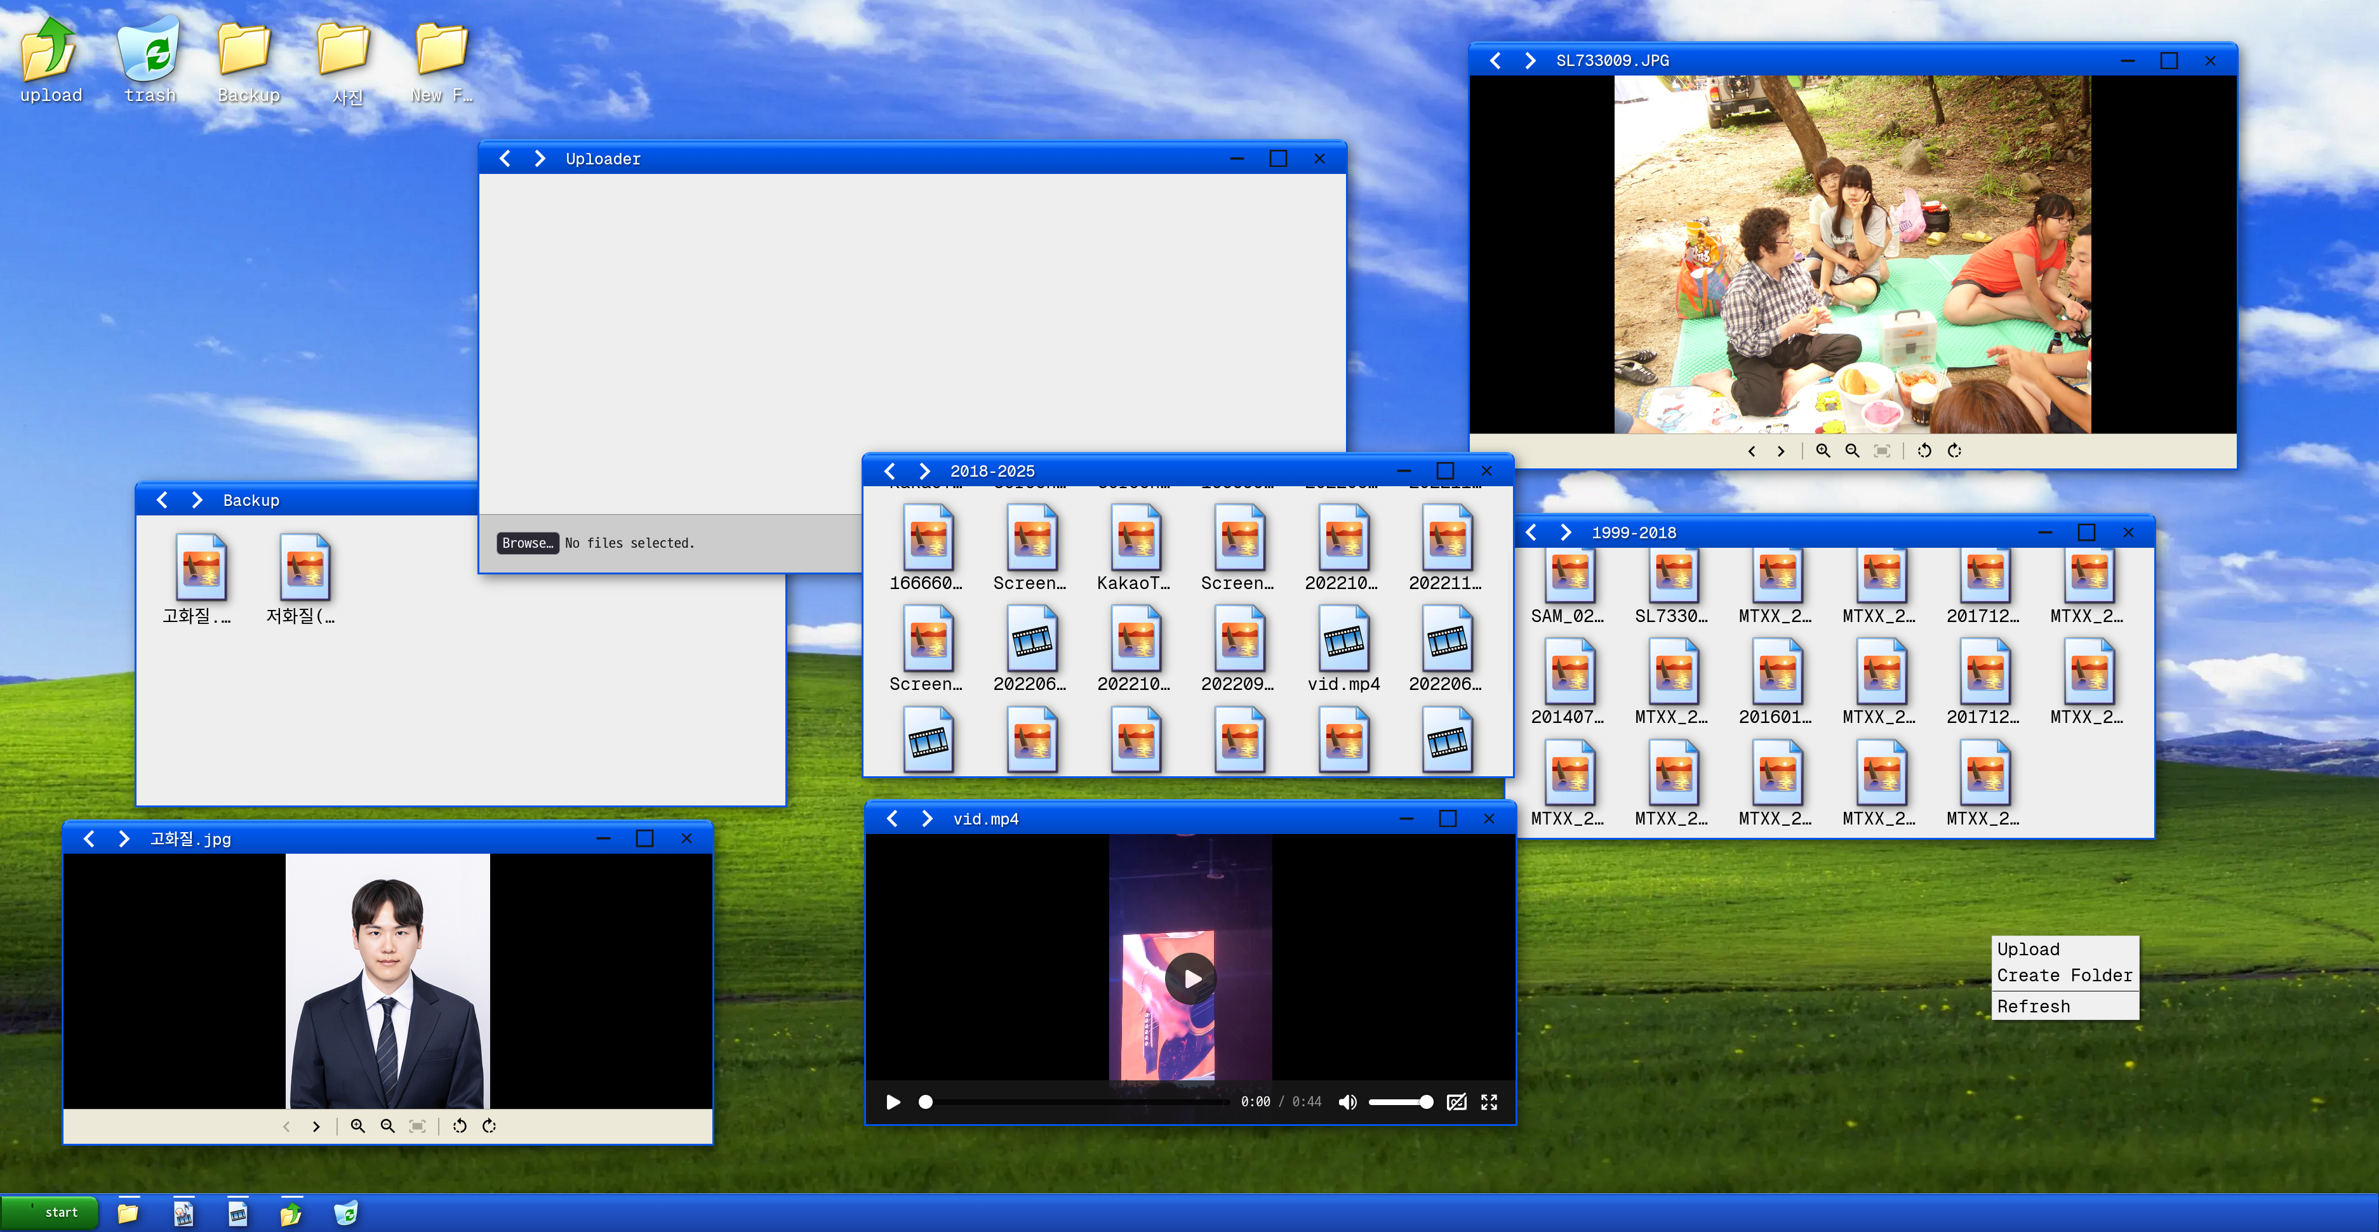The image size is (2379, 1232).
Task: Go back in the 1999-2018 window
Action: 1531,532
